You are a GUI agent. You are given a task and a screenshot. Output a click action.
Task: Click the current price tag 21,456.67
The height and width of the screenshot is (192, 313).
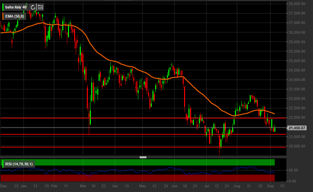click(297, 128)
